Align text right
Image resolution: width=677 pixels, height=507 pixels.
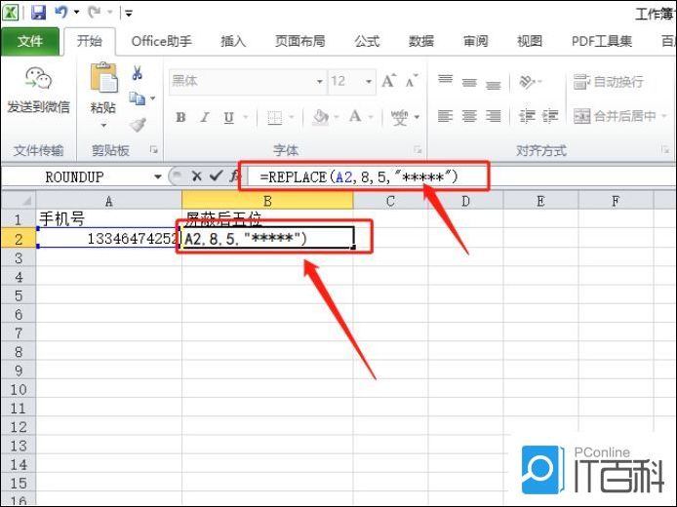493,116
